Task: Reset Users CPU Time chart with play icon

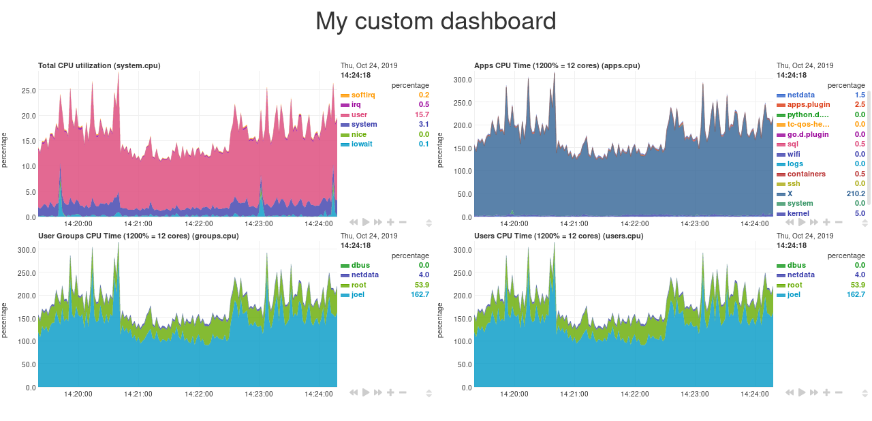Action: (x=802, y=392)
